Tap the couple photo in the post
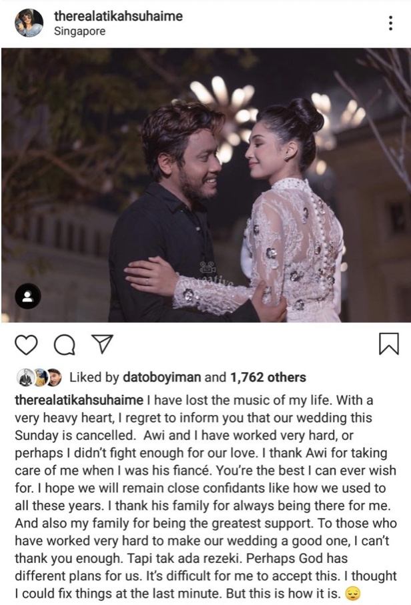Viewport: 411px width, 605px height. (x=206, y=185)
